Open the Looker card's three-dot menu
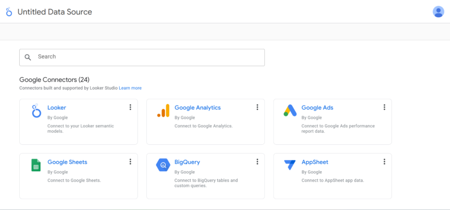450x210 pixels. (x=130, y=107)
